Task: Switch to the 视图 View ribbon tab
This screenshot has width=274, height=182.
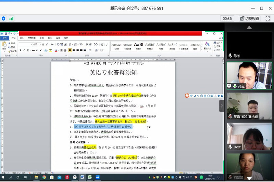Action: pyautogui.click(x=66, y=38)
